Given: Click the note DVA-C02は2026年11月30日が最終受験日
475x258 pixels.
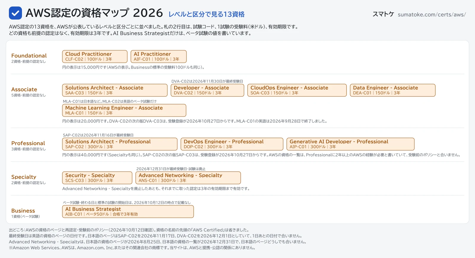Looking at the screenshot, I should click(207, 81).
